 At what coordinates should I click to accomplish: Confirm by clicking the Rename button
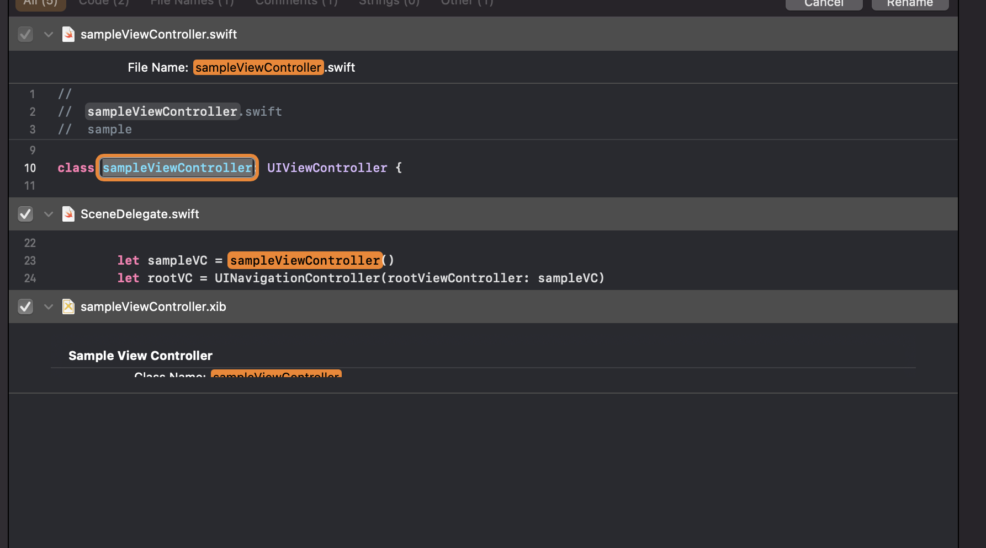pyautogui.click(x=910, y=3)
